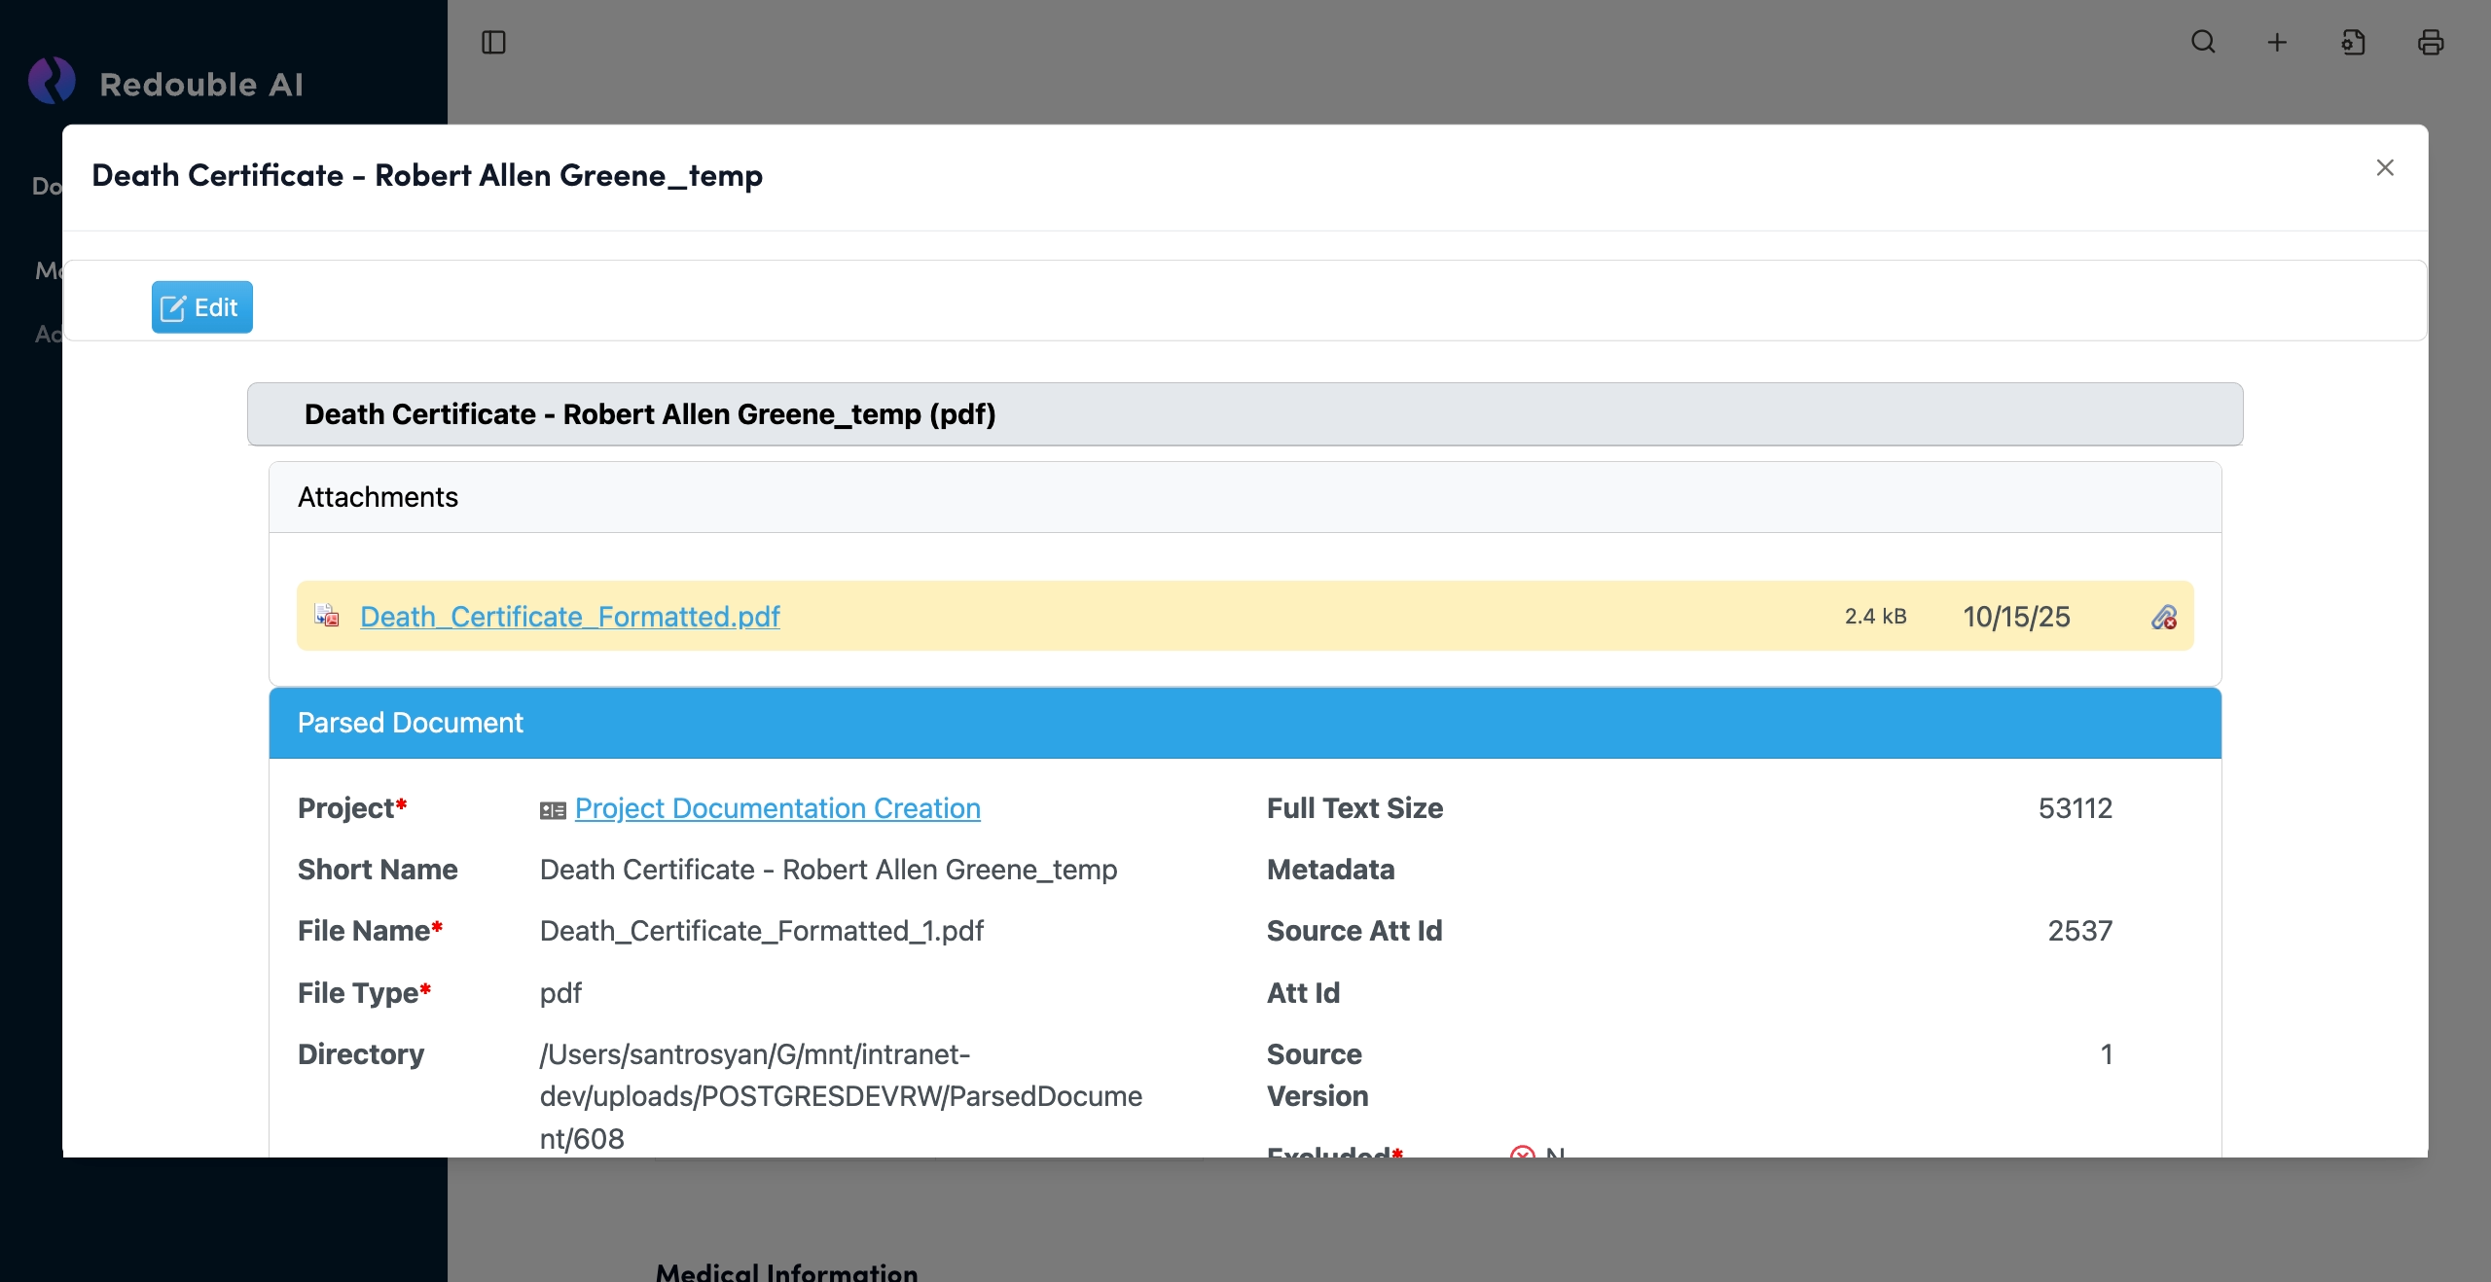Click the Redouble AI logo
Image resolution: width=2491 pixels, height=1282 pixels.
pos(52,82)
